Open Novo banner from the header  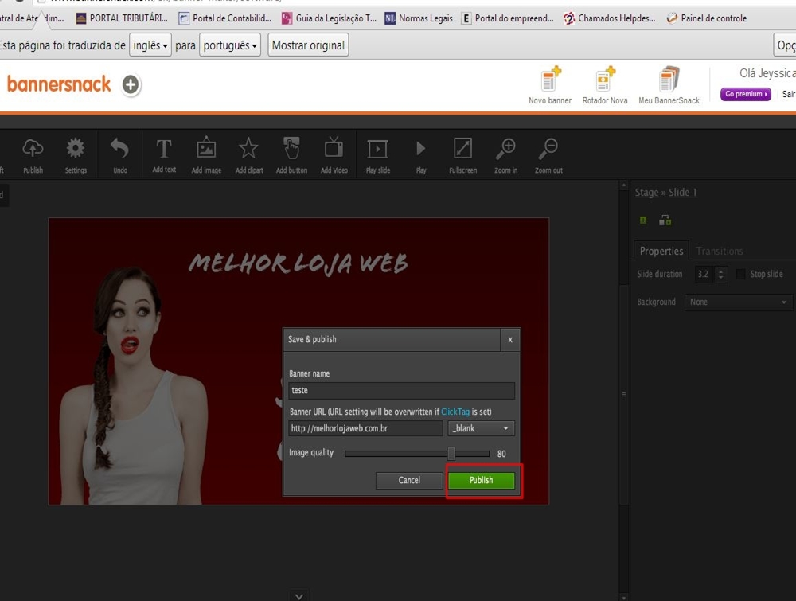click(550, 85)
